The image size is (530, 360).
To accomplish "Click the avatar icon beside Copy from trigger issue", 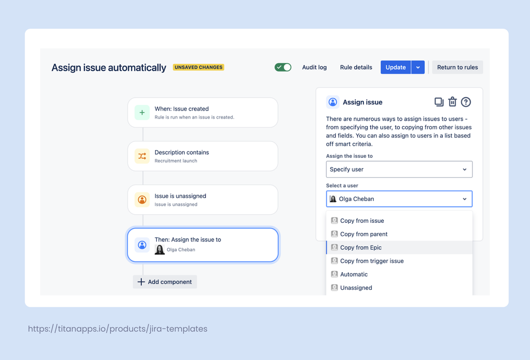I will pyautogui.click(x=334, y=261).
